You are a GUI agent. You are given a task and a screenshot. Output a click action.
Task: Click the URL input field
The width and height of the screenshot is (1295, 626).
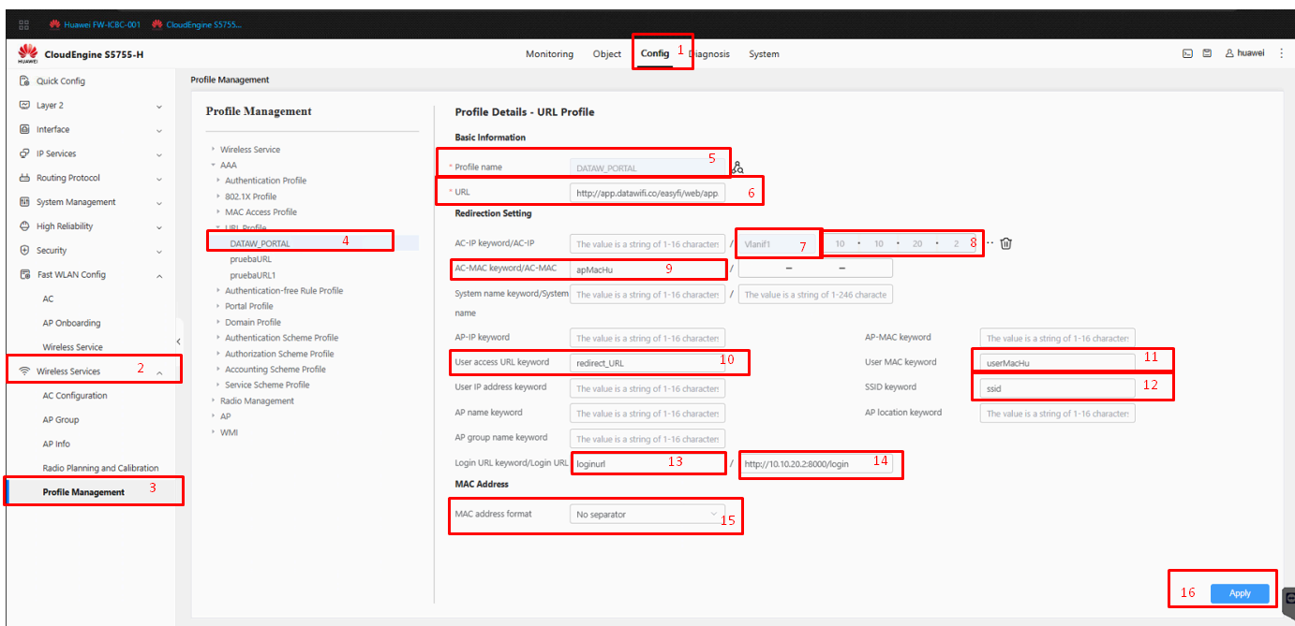(647, 193)
